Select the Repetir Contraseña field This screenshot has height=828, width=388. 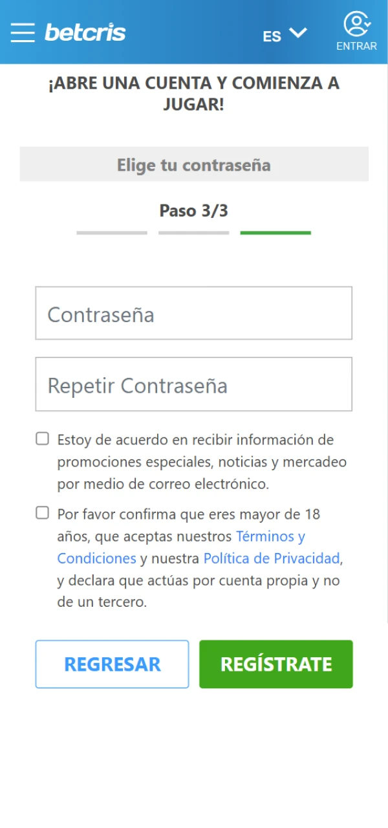[x=194, y=384]
